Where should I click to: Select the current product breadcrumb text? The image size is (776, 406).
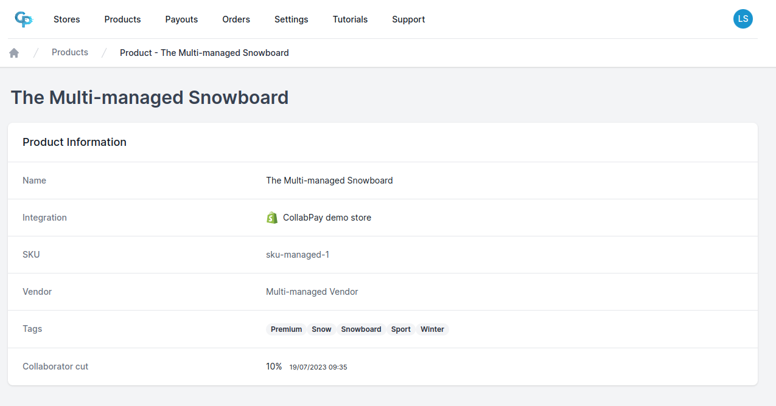point(204,53)
